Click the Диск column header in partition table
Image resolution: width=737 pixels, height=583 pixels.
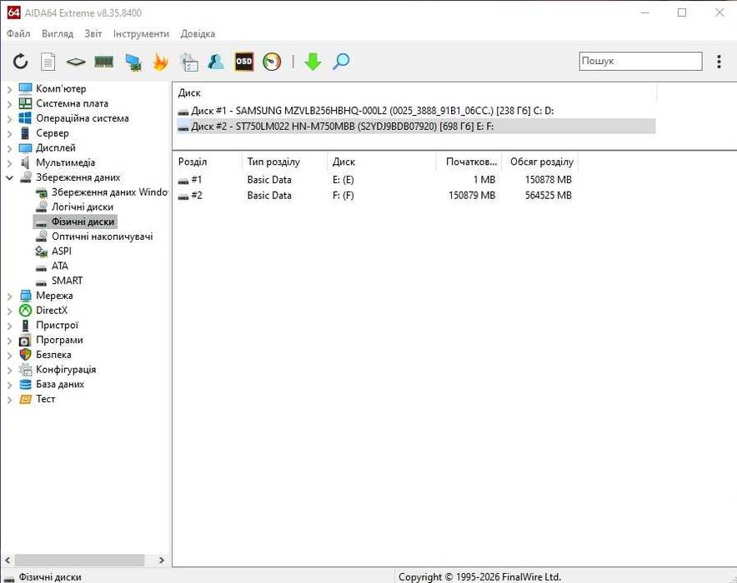(381, 162)
